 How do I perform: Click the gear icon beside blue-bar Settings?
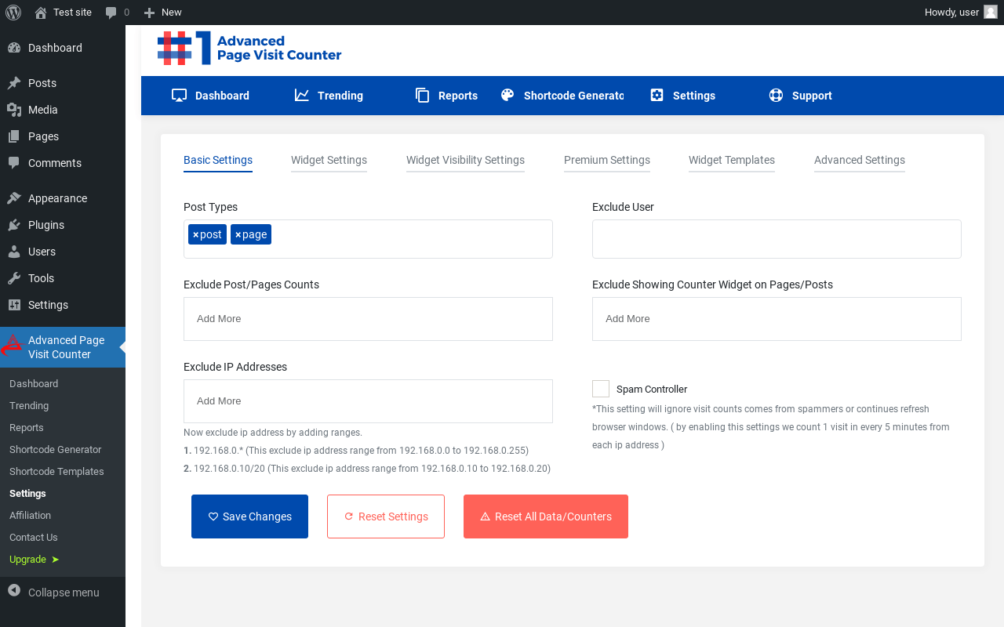pos(657,95)
